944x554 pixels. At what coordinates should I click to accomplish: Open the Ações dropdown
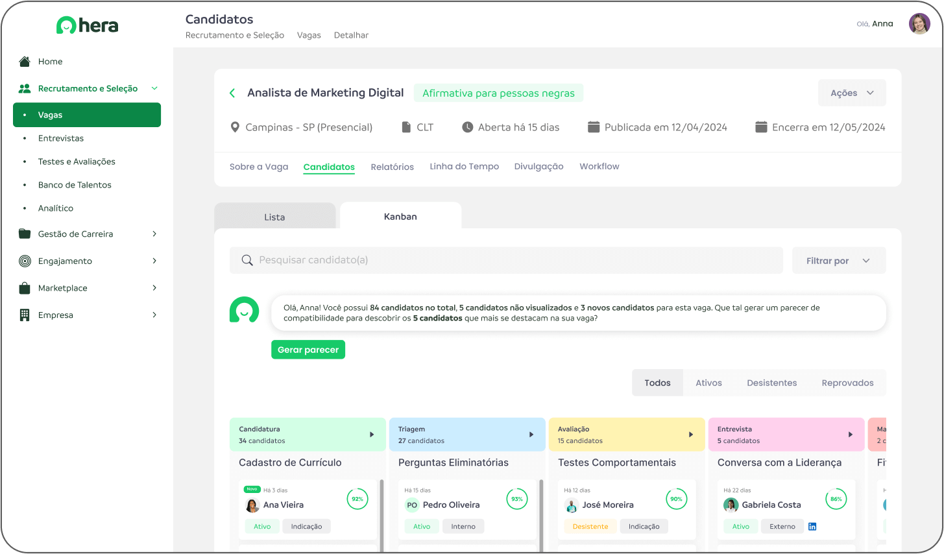[x=851, y=93]
